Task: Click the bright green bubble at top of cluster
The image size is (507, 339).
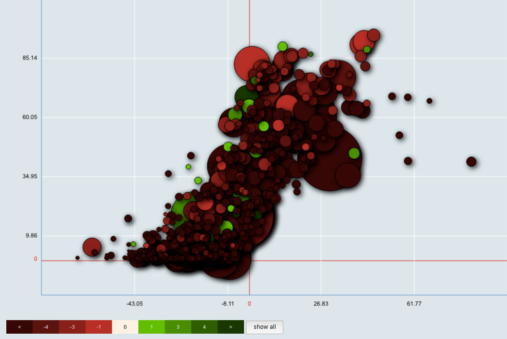Action: pos(282,46)
